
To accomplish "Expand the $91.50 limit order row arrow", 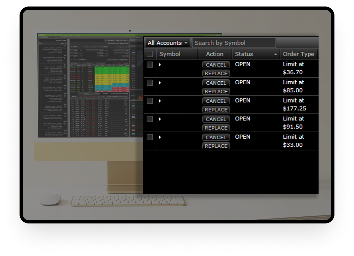I will click(x=160, y=119).
